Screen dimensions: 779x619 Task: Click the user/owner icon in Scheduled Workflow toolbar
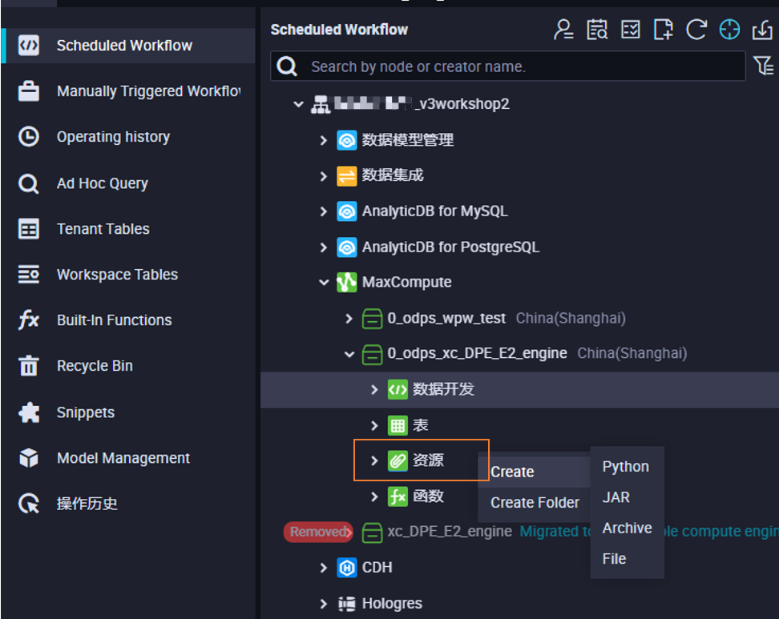click(x=563, y=30)
